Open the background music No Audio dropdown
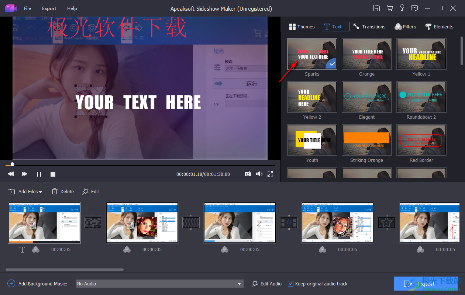This screenshot has height=295, width=465. click(159, 284)
